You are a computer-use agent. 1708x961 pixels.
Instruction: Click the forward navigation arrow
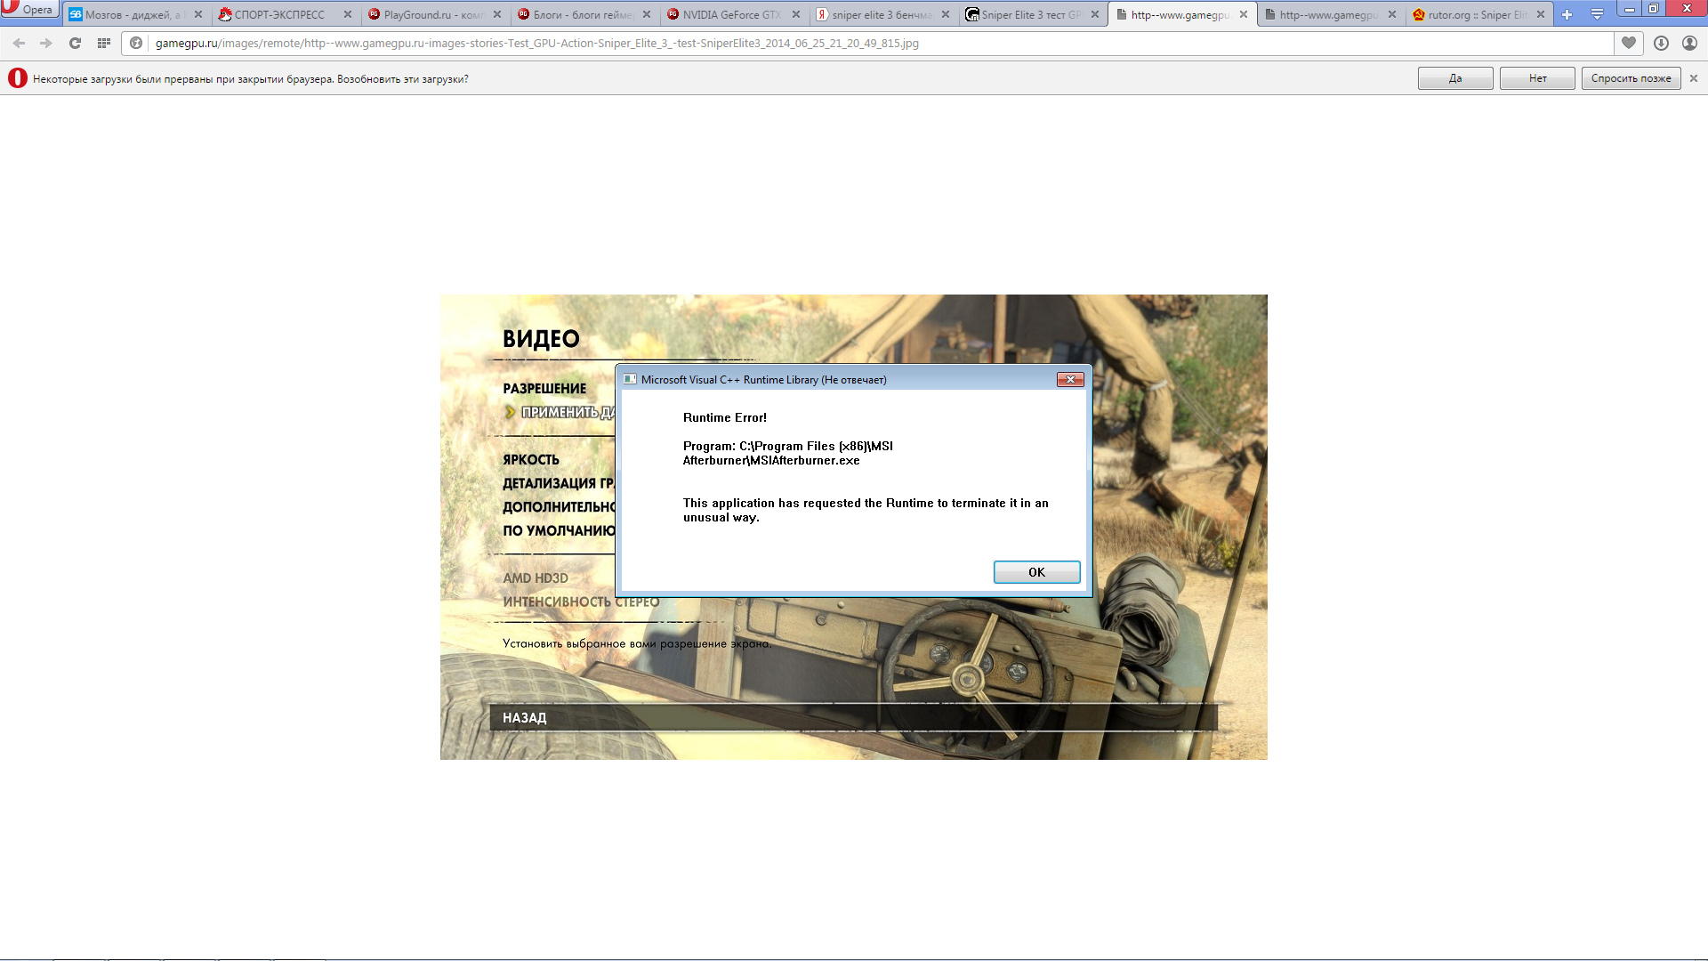[x=46, y=43]
